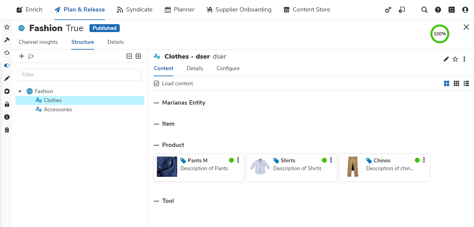This screenshot has height=227, width=474.
Task: Switch to small grid view
Action: coord(456,83)
